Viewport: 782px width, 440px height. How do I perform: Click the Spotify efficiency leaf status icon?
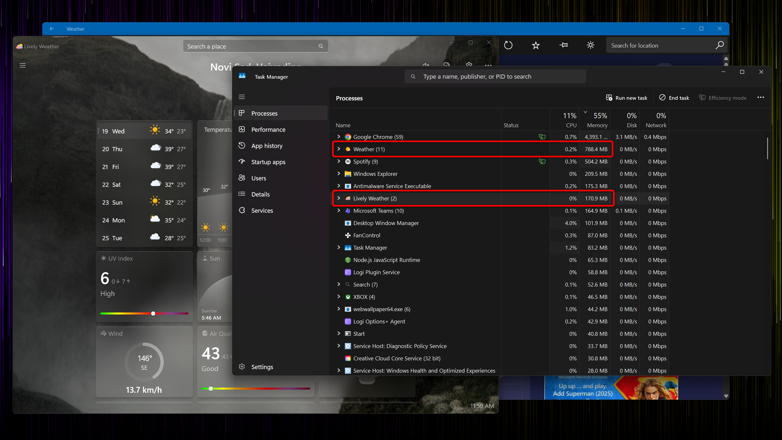pyautogui.click(x=542, y=162)
